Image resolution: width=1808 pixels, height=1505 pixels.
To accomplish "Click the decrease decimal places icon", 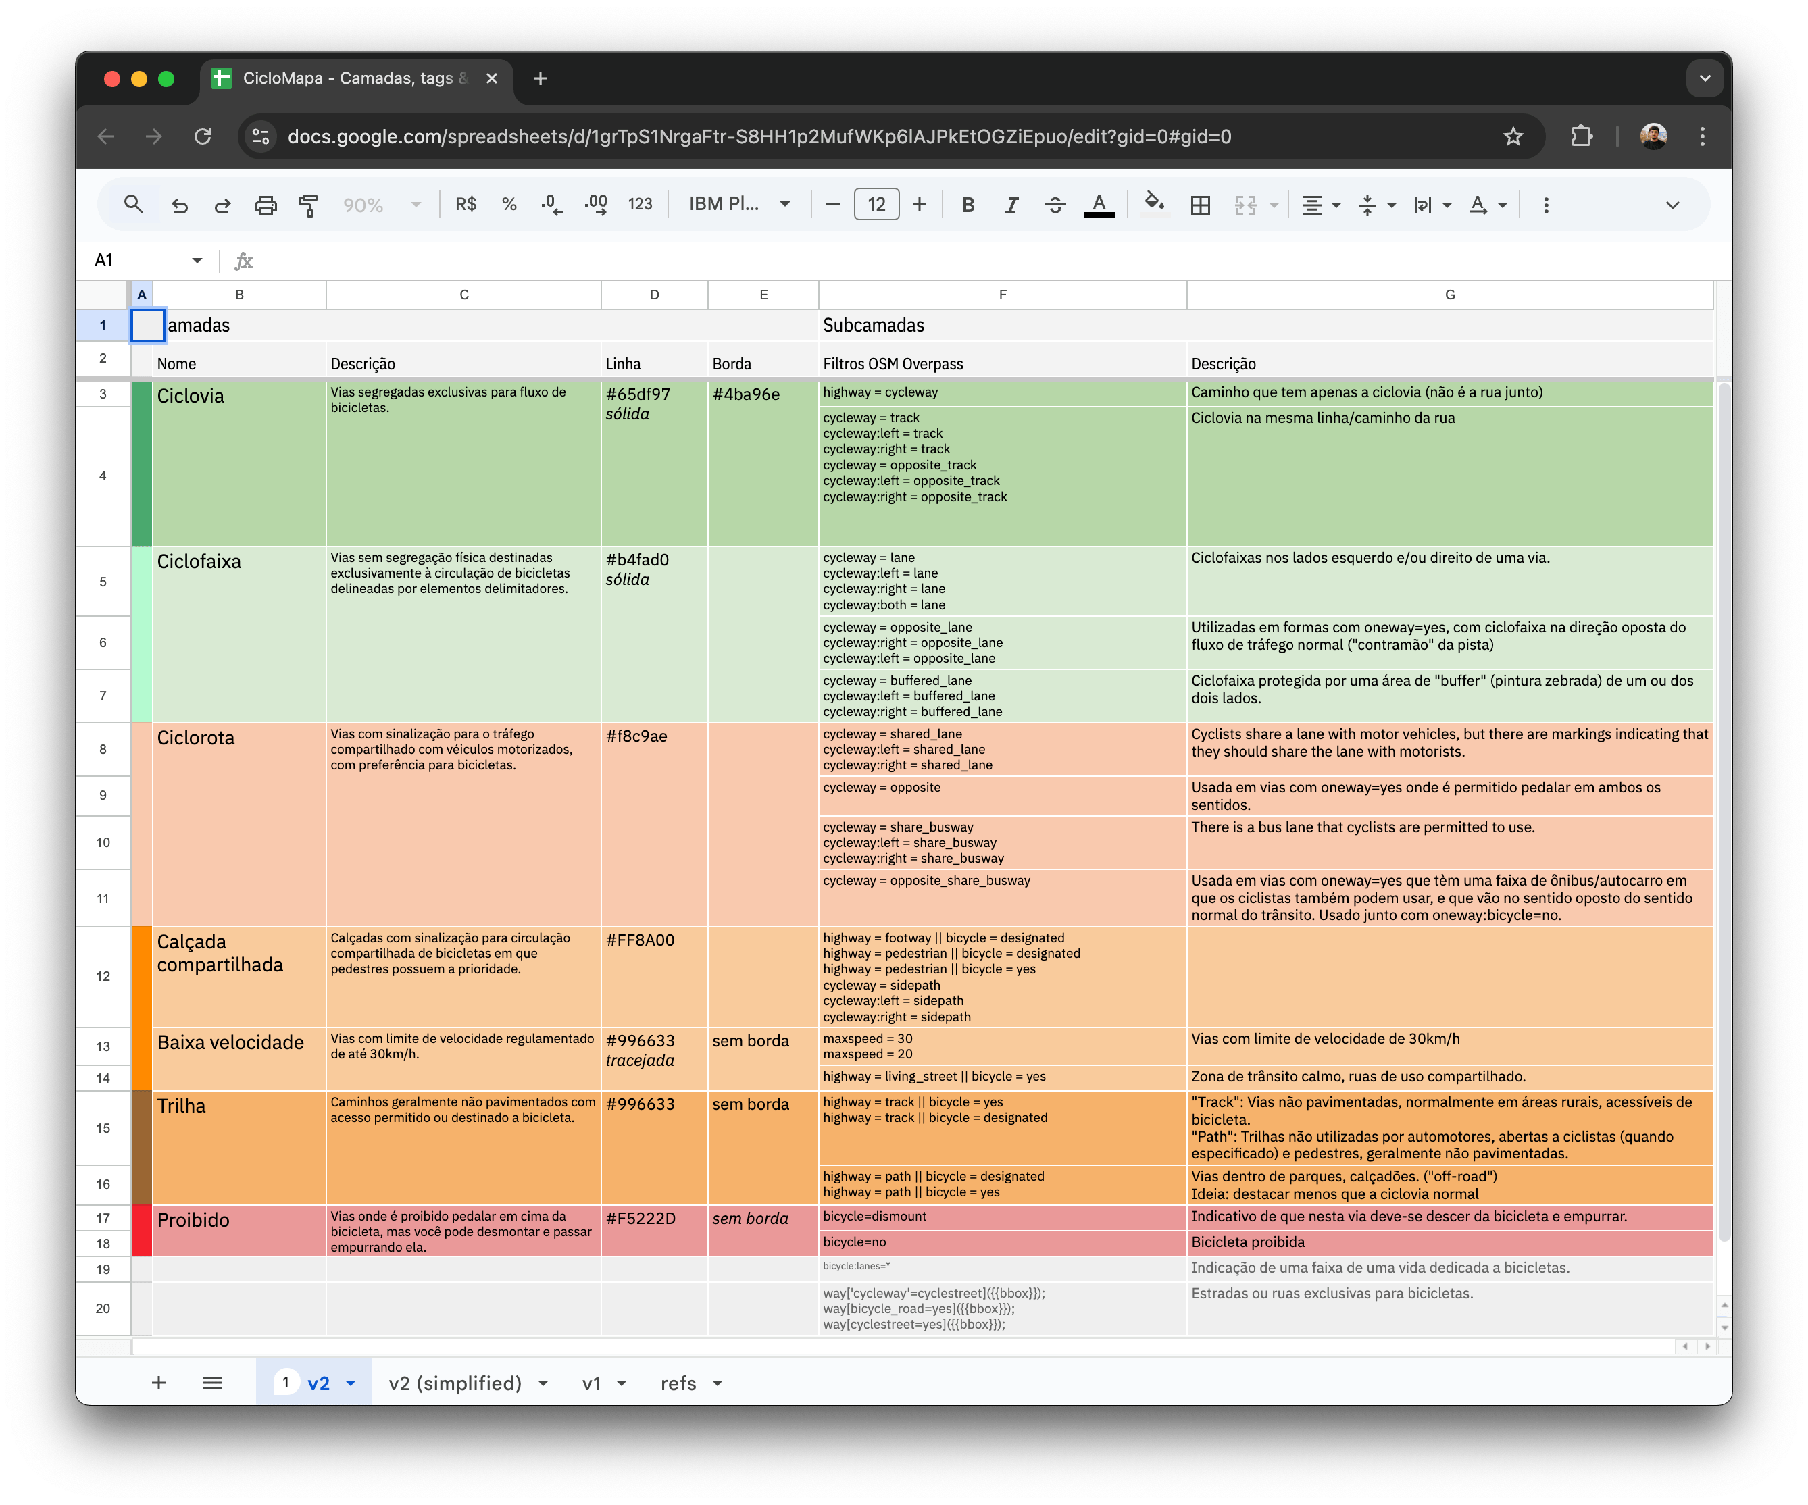I will (x=552, y=205).
